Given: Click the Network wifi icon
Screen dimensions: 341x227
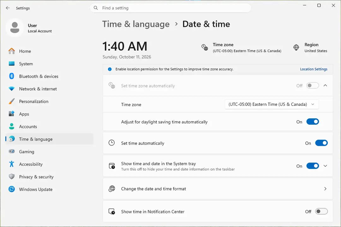Looking at the screenshot, I should 12,89.
